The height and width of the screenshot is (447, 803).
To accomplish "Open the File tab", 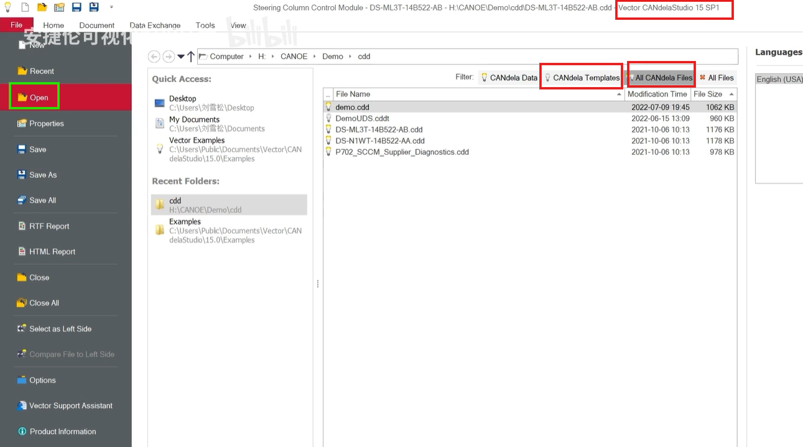I will point(17,25).
